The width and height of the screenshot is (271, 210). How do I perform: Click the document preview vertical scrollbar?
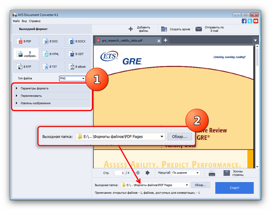coord(257,105)
